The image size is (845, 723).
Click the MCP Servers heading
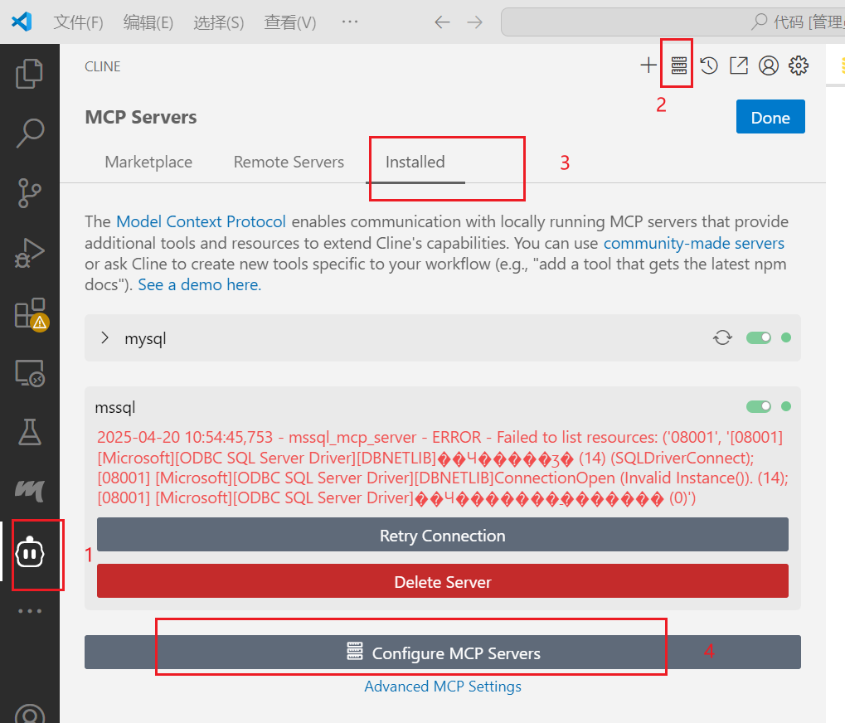tap(141, 117)
